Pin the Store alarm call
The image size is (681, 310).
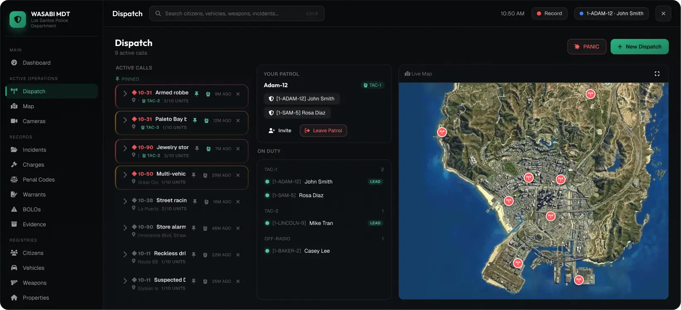[x=194, y=228]
